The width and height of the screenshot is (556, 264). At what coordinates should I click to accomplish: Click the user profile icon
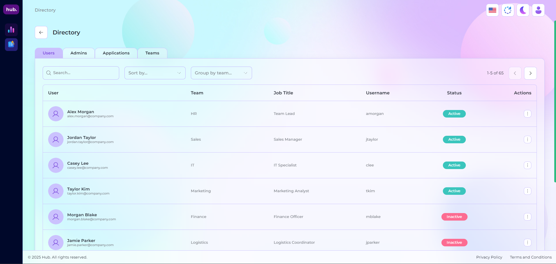pos(538,10)
